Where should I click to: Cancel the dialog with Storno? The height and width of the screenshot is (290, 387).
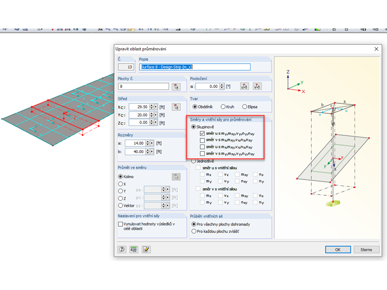click(x=366, y=250)
